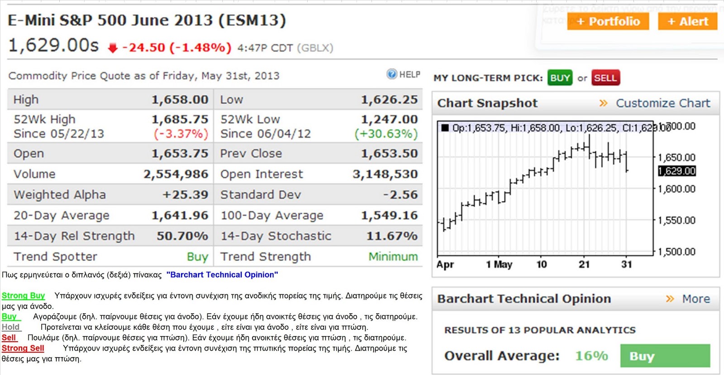Click the Volume value 2,554,986
This screenshot has height=375, width=724.
pos(176,174)
